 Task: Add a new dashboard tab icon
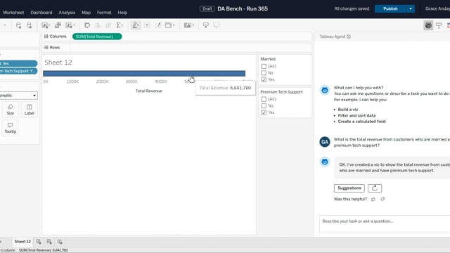pyautogui.click(x=49, y=242)
